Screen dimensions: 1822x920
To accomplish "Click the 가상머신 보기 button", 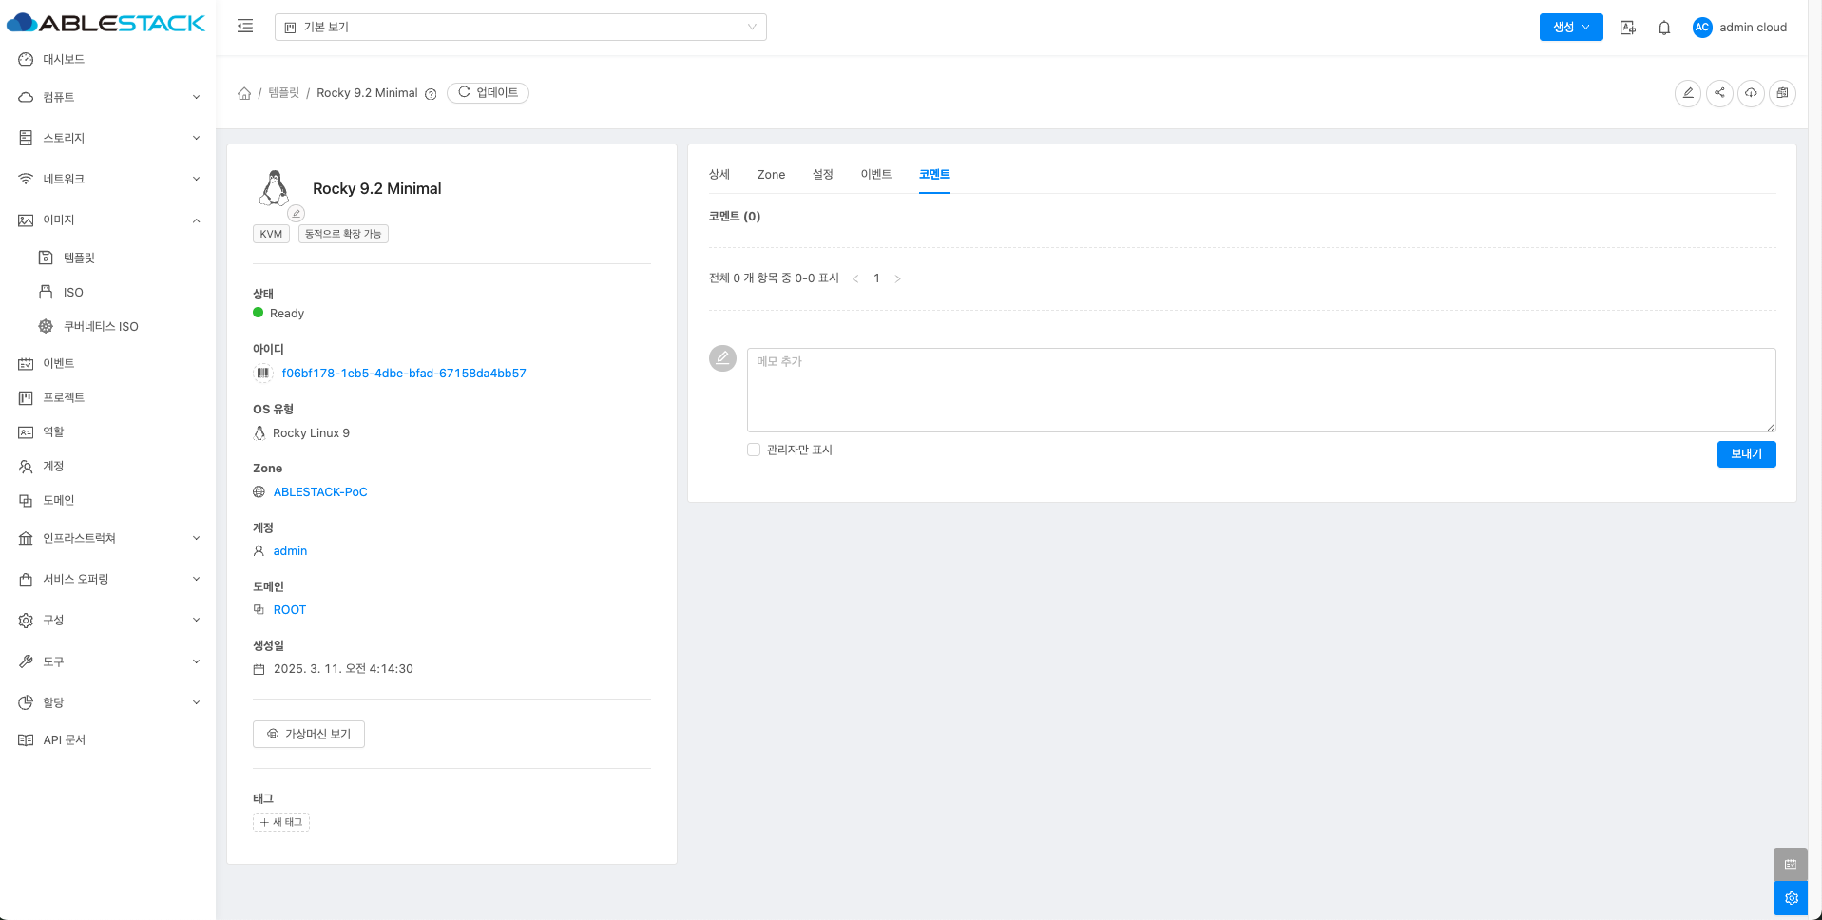I will pos(309,734).
